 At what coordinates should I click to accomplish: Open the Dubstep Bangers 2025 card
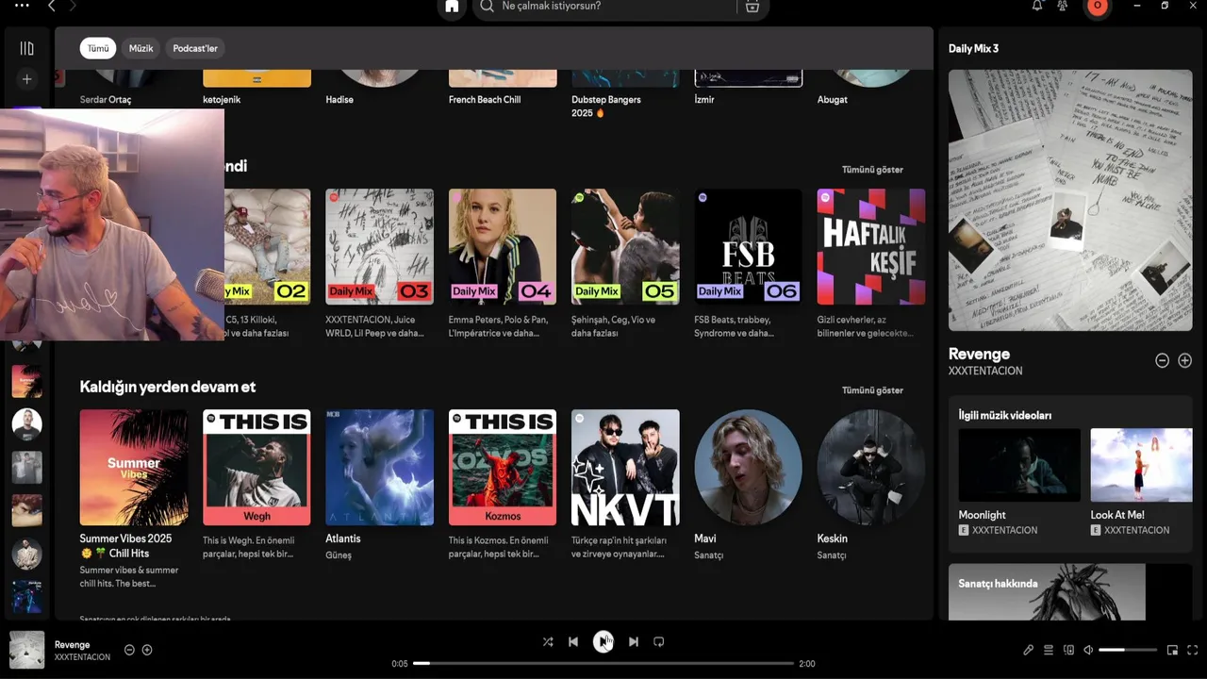[x=625, y=91]
